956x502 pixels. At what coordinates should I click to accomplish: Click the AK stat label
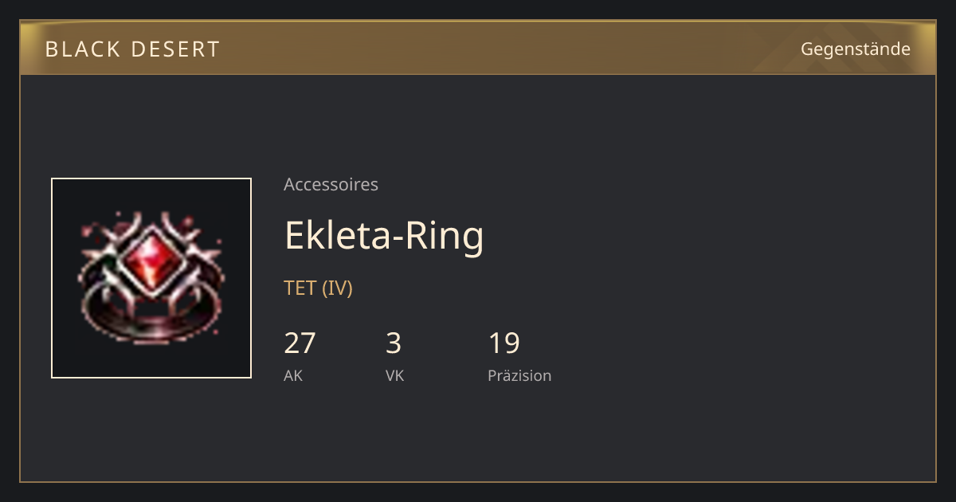293,376
